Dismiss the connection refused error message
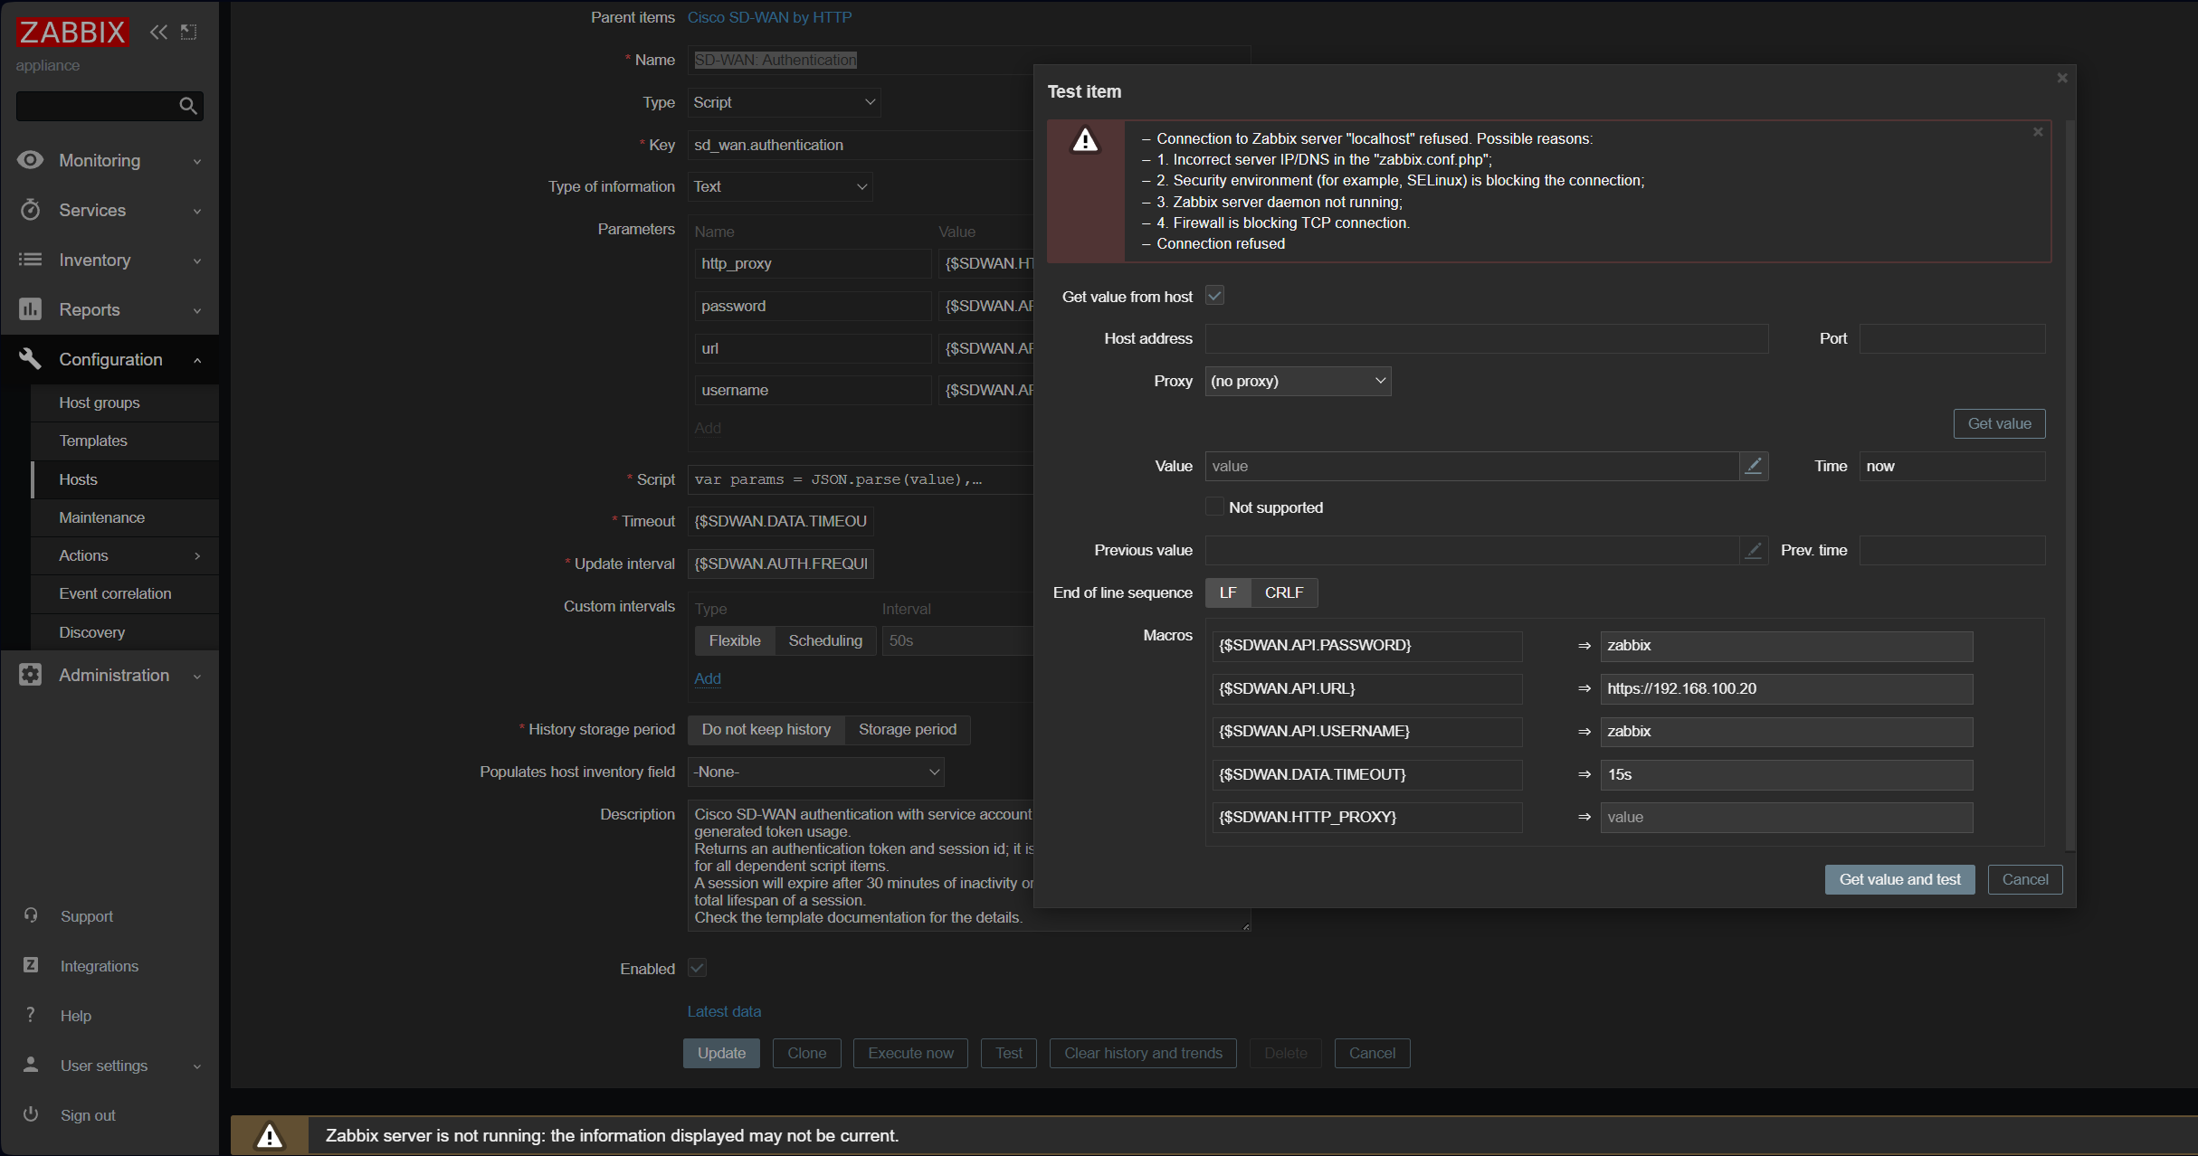Screen dimensions: 2198x1156 click(2038, 132)
